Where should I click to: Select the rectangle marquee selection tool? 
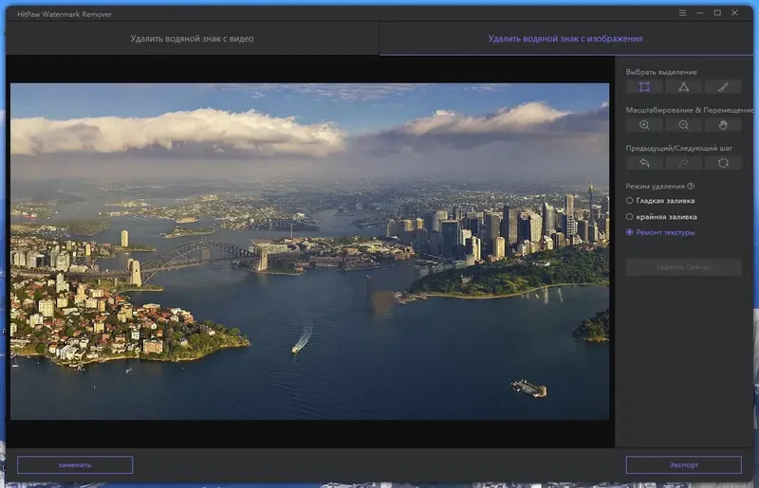click(644, 87)
